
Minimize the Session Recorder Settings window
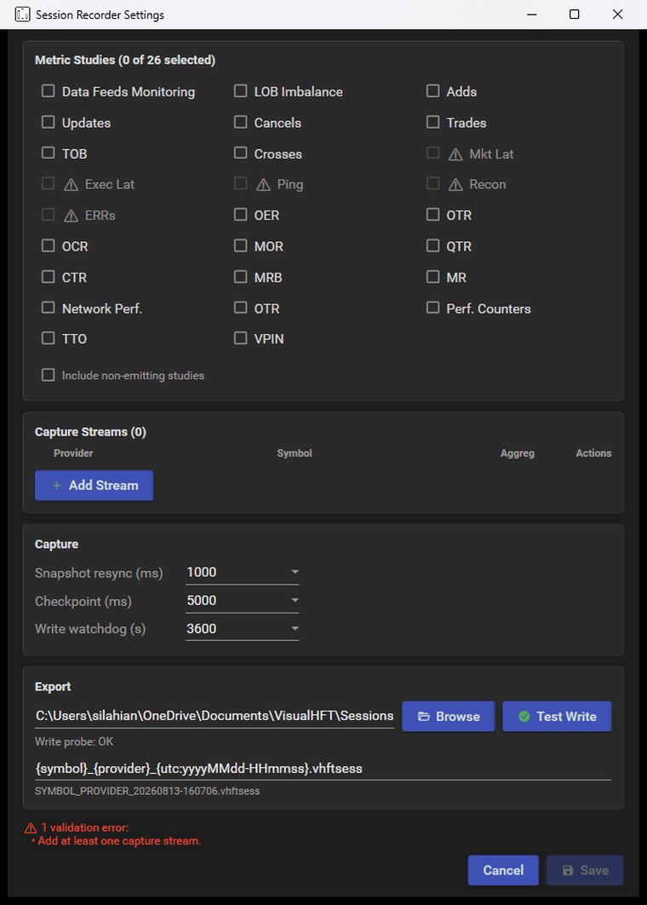point(532,14)
